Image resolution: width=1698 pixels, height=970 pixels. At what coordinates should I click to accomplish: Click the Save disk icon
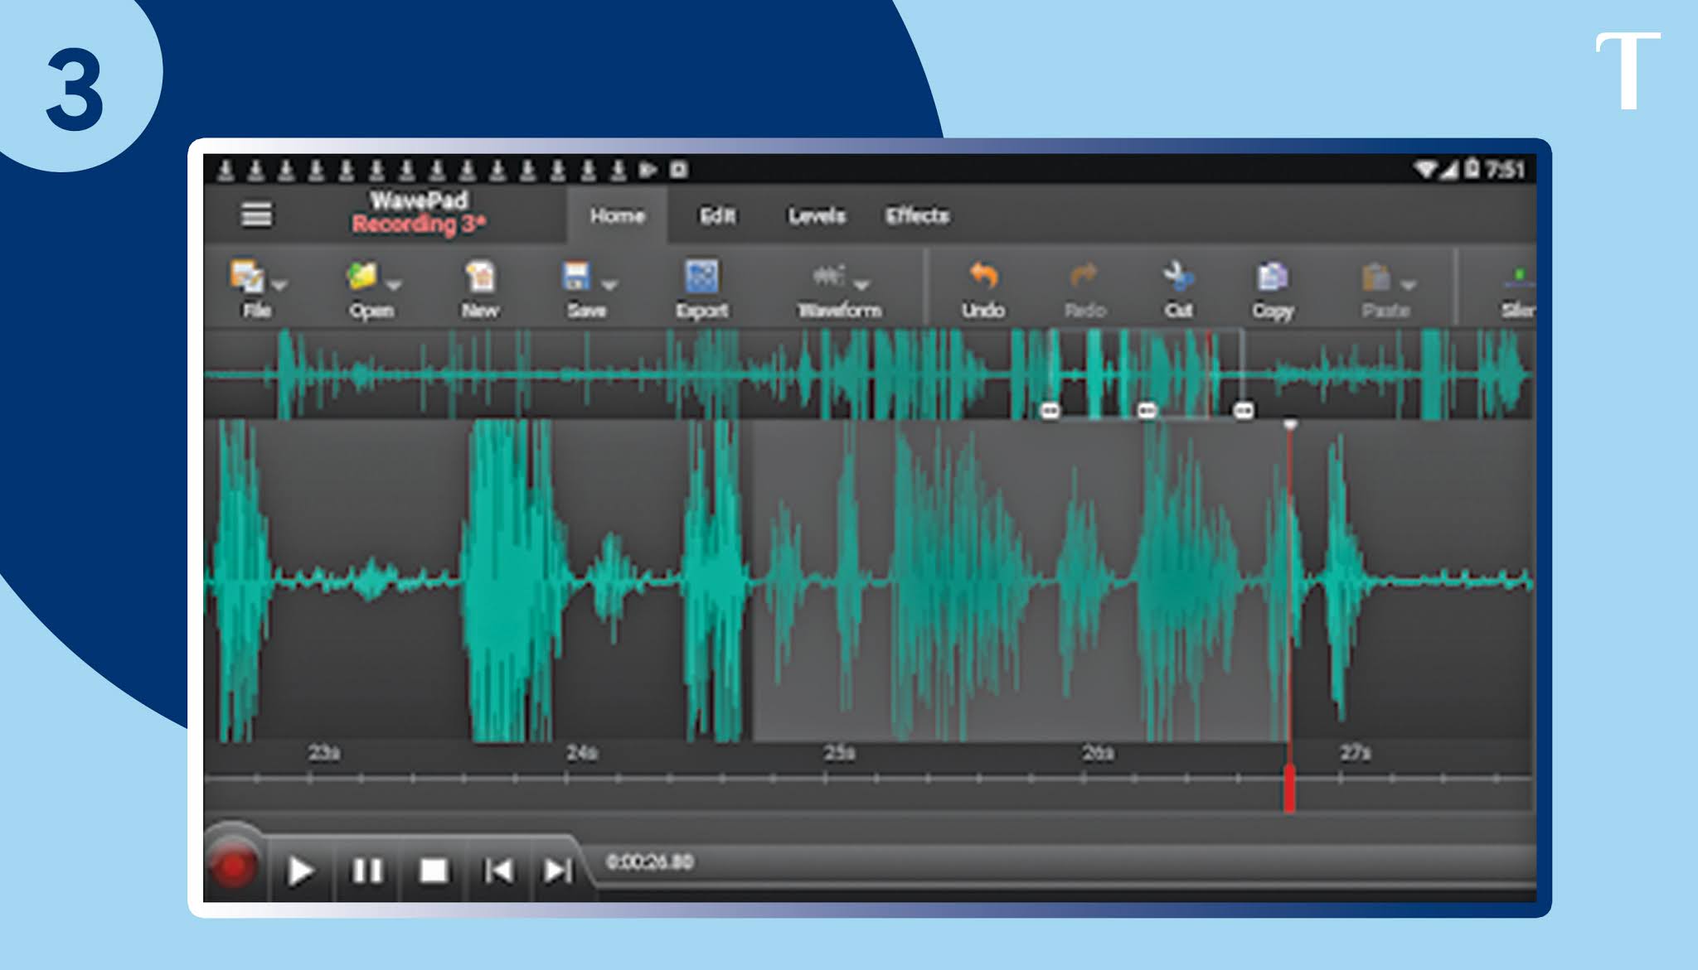coord(576,277)
